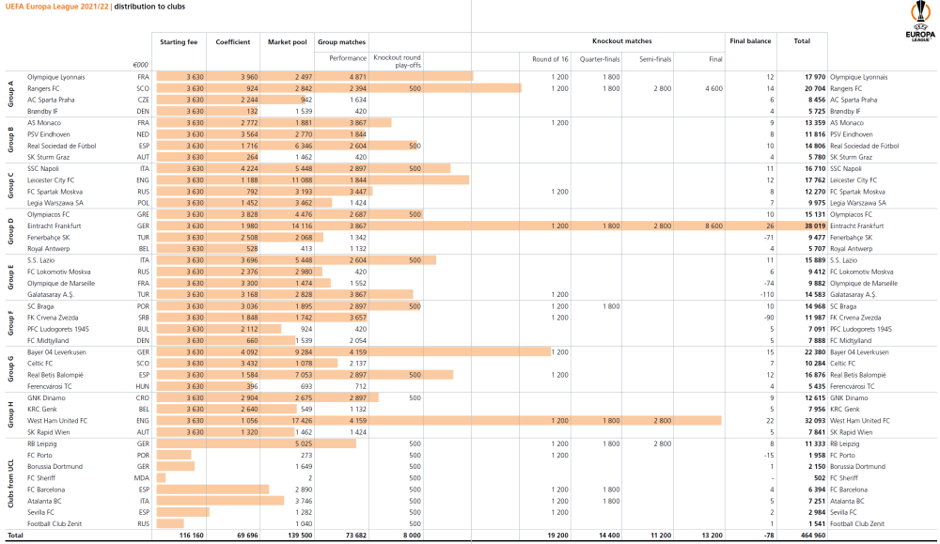Click the Round of 16 sub-header
940x544 pixels.
click(x=547, y=58)
